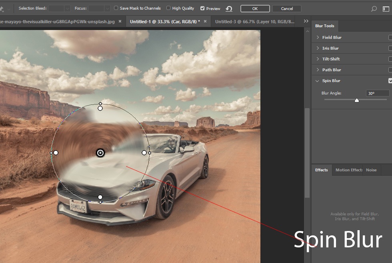
Task: Click the Blur Angle slider handle
Action: tap(357, 100)
